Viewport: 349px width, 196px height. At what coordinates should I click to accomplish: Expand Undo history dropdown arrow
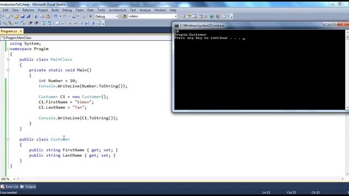click(60, 16)
